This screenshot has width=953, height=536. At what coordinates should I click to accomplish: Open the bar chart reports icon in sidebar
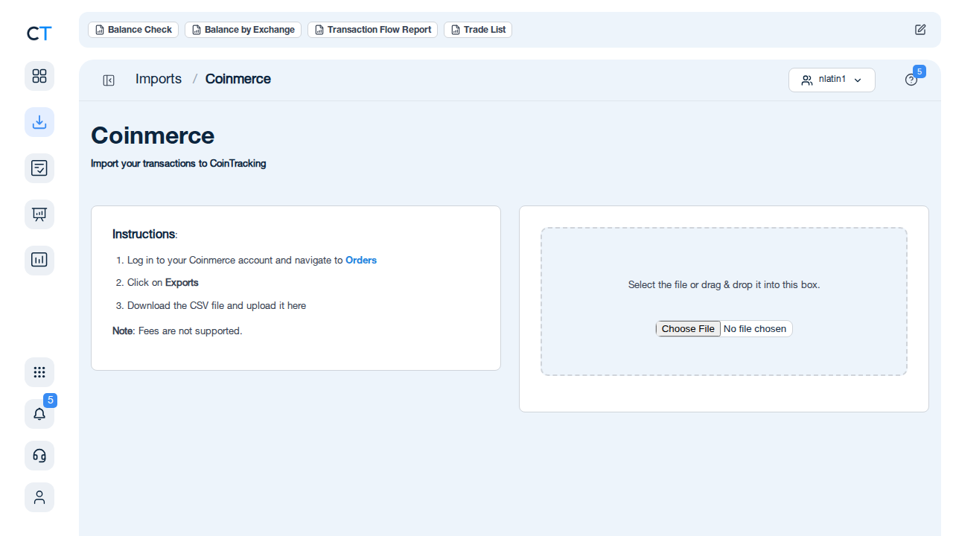click(39, 261)
